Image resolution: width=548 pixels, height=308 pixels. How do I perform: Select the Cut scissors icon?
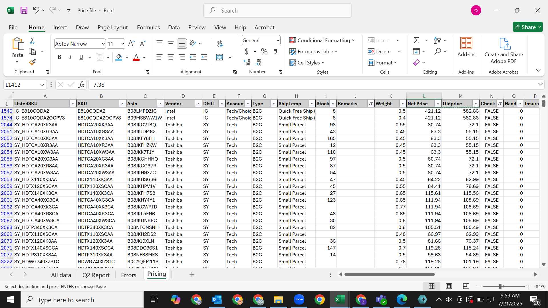(32, 40)
